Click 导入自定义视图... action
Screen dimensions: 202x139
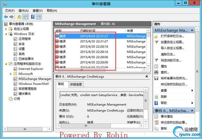point(172,48)
